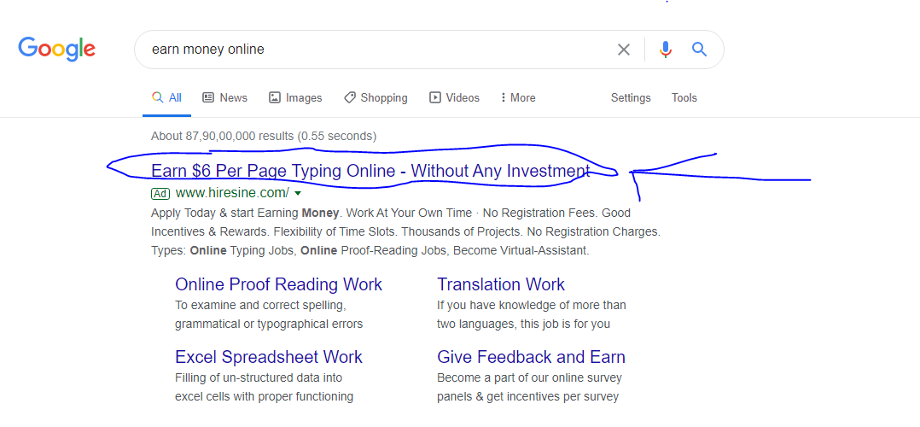Click the 'About 87,90,00,000 results' text
Viewport: 920px width, 427px height.
(x=264, y=137)
